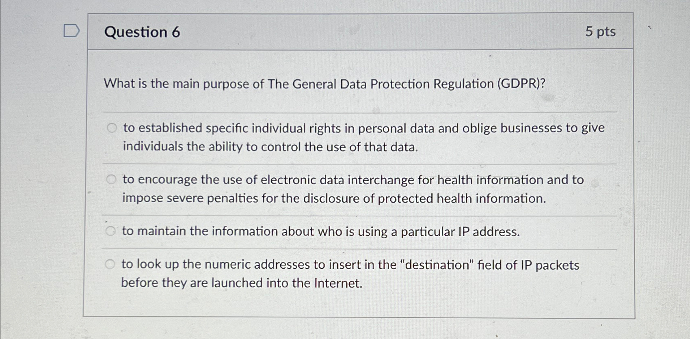The image size is (690, 339).
Task: Select the radio button for the GDPR individual rights answer
Action: (110, 127)
